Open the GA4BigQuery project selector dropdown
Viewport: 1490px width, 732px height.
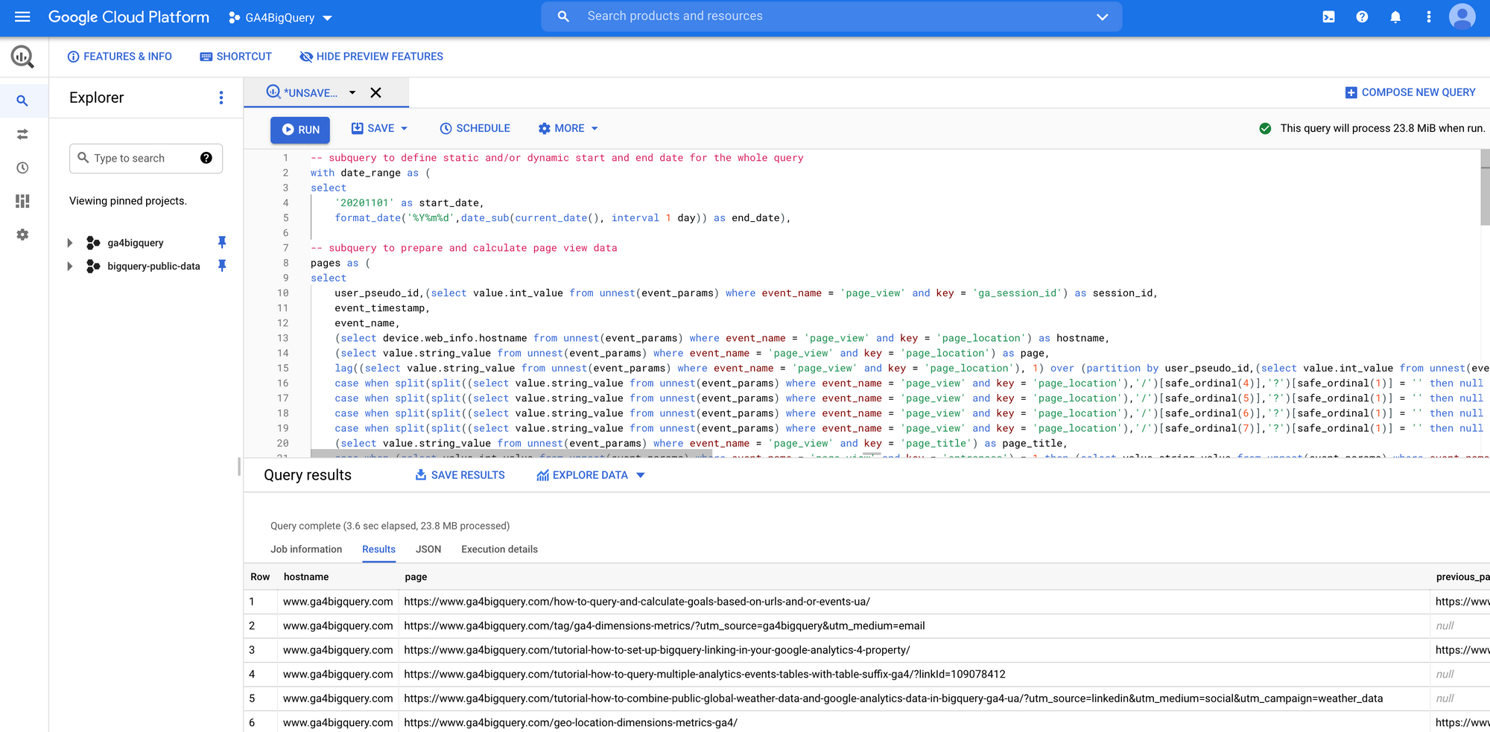pos(280,17)
